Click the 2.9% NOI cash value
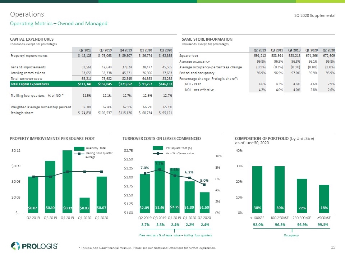 click(x=331, y=84)
